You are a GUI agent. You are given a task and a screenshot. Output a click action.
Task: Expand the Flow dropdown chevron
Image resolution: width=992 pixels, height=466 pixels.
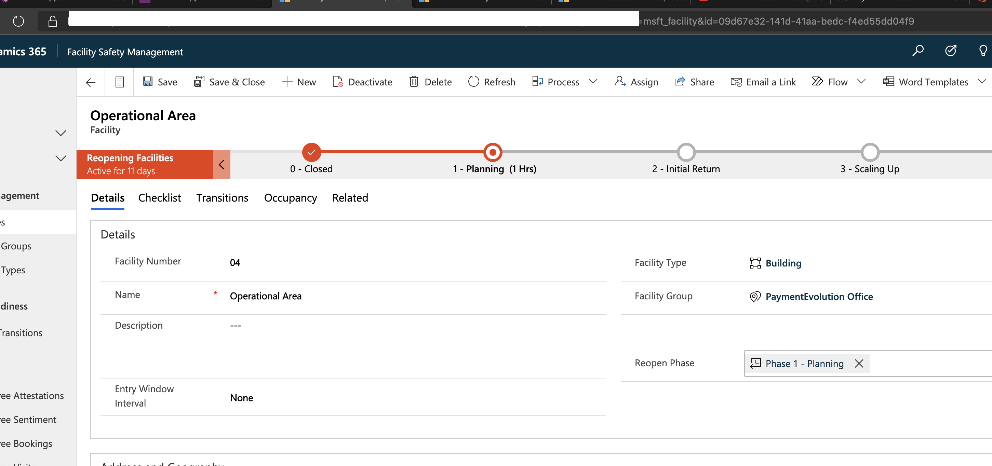point(861,81)
